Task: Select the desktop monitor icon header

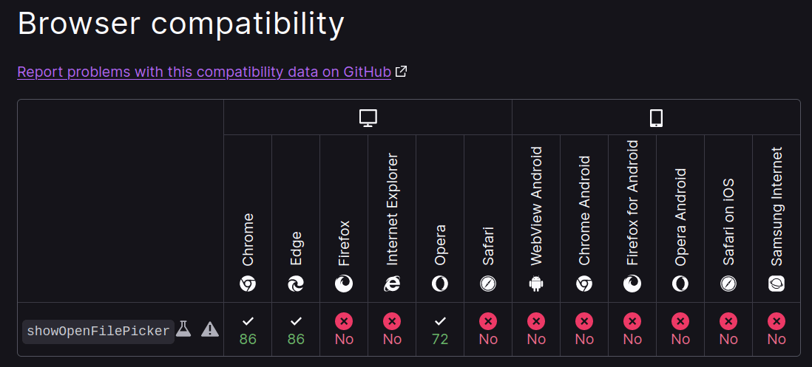Action: pos(368,118)
